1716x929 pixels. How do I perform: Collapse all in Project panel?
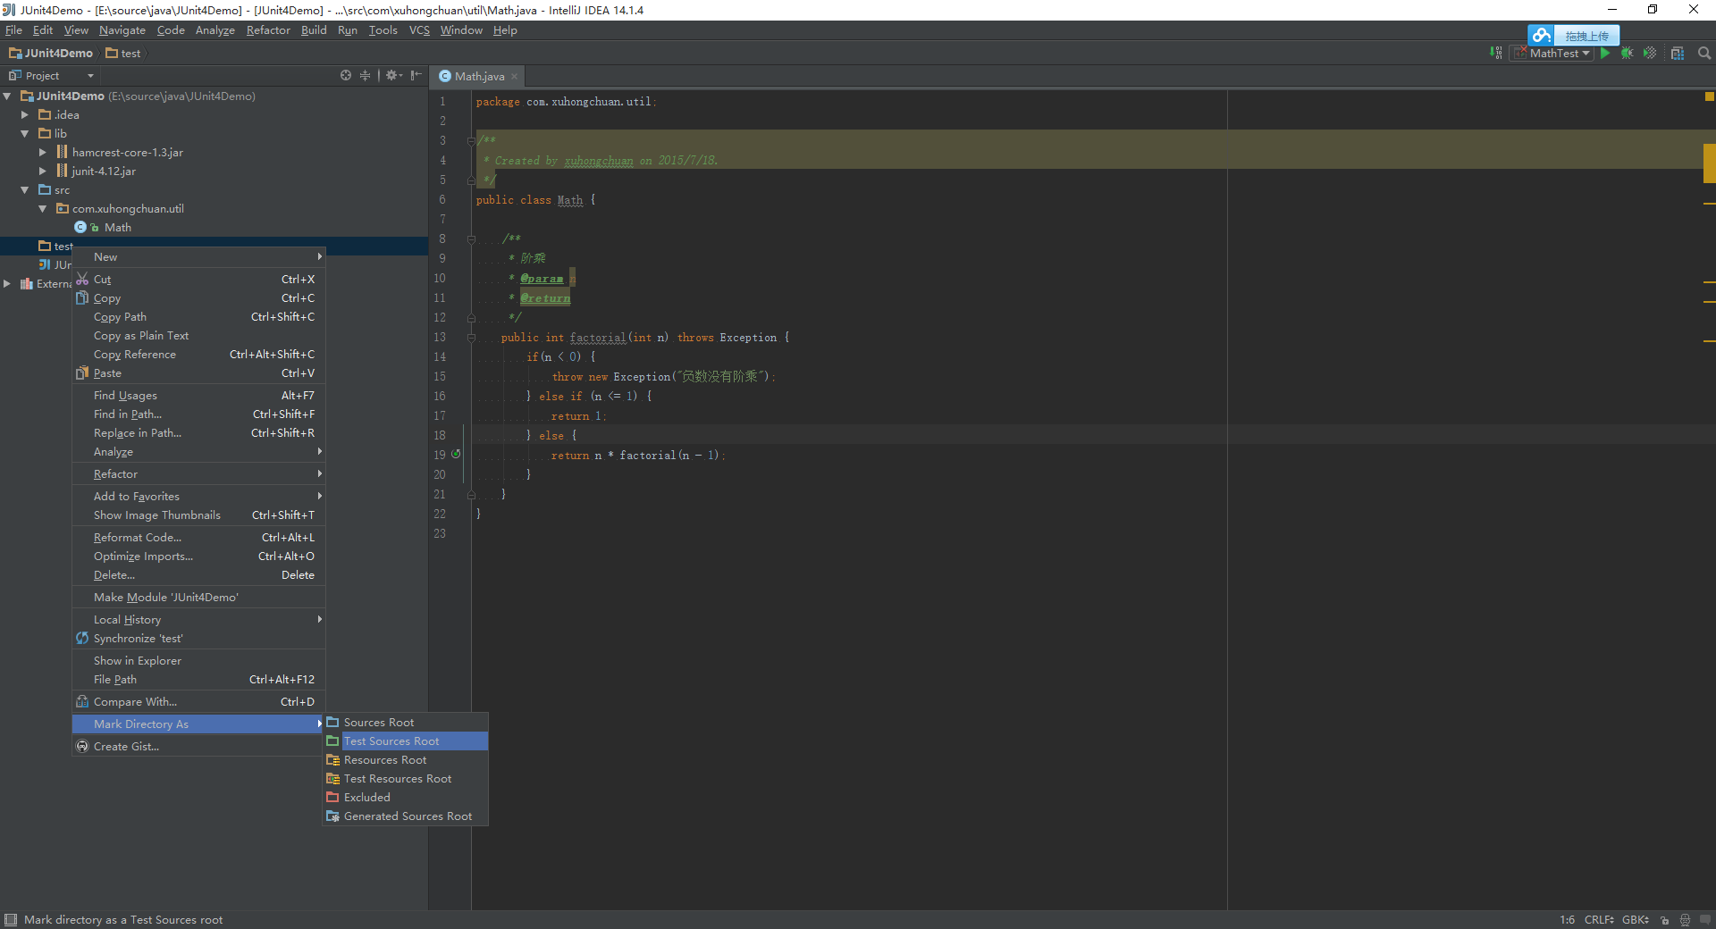point(365,76)
